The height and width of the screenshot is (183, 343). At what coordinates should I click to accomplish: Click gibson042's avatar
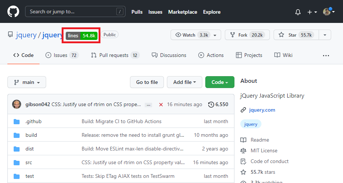pos(17,104)
